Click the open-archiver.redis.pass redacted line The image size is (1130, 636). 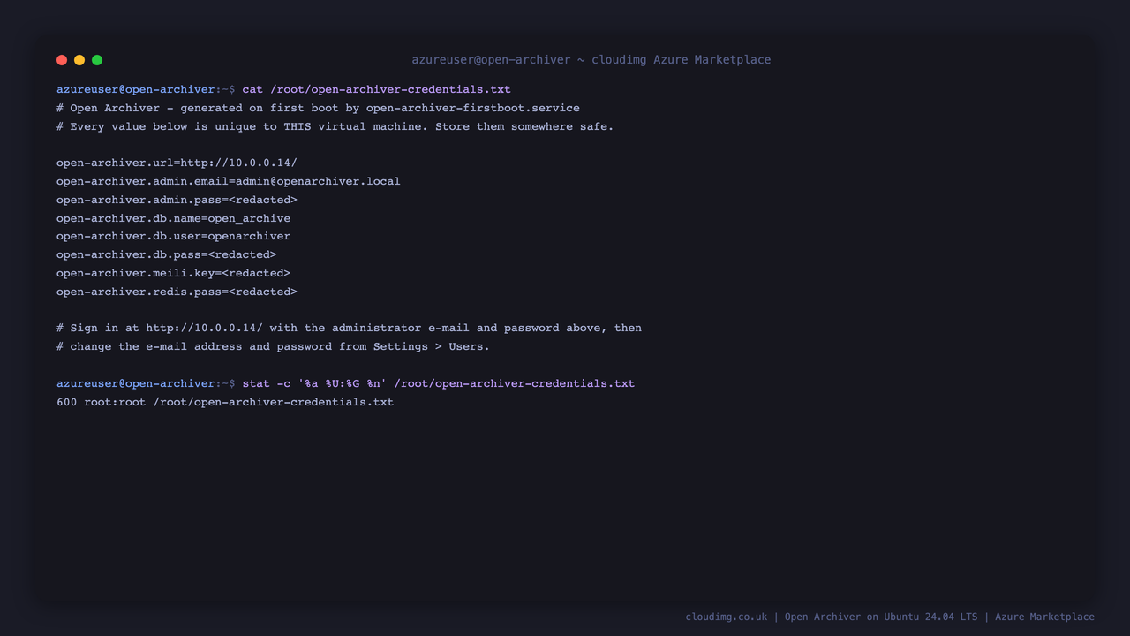[177, 291]
